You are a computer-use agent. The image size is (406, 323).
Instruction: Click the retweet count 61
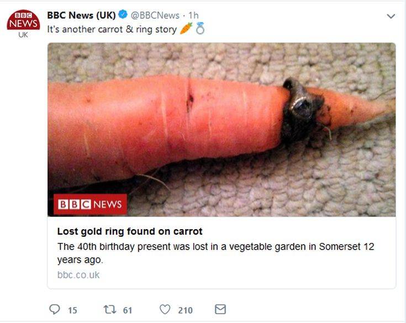[128, 310]
